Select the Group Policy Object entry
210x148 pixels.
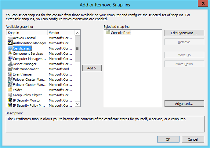[27, 95]
